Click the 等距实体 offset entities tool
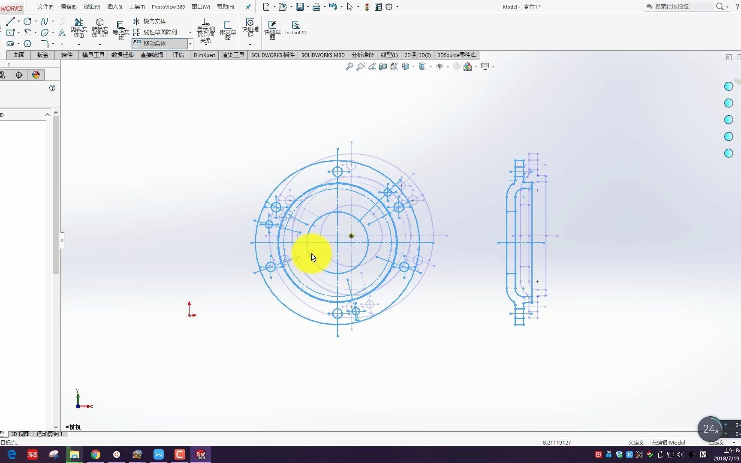 tap(121, 31)
